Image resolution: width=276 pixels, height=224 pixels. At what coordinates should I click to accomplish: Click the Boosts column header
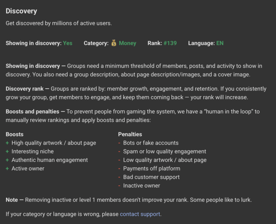tap(15, 134)
